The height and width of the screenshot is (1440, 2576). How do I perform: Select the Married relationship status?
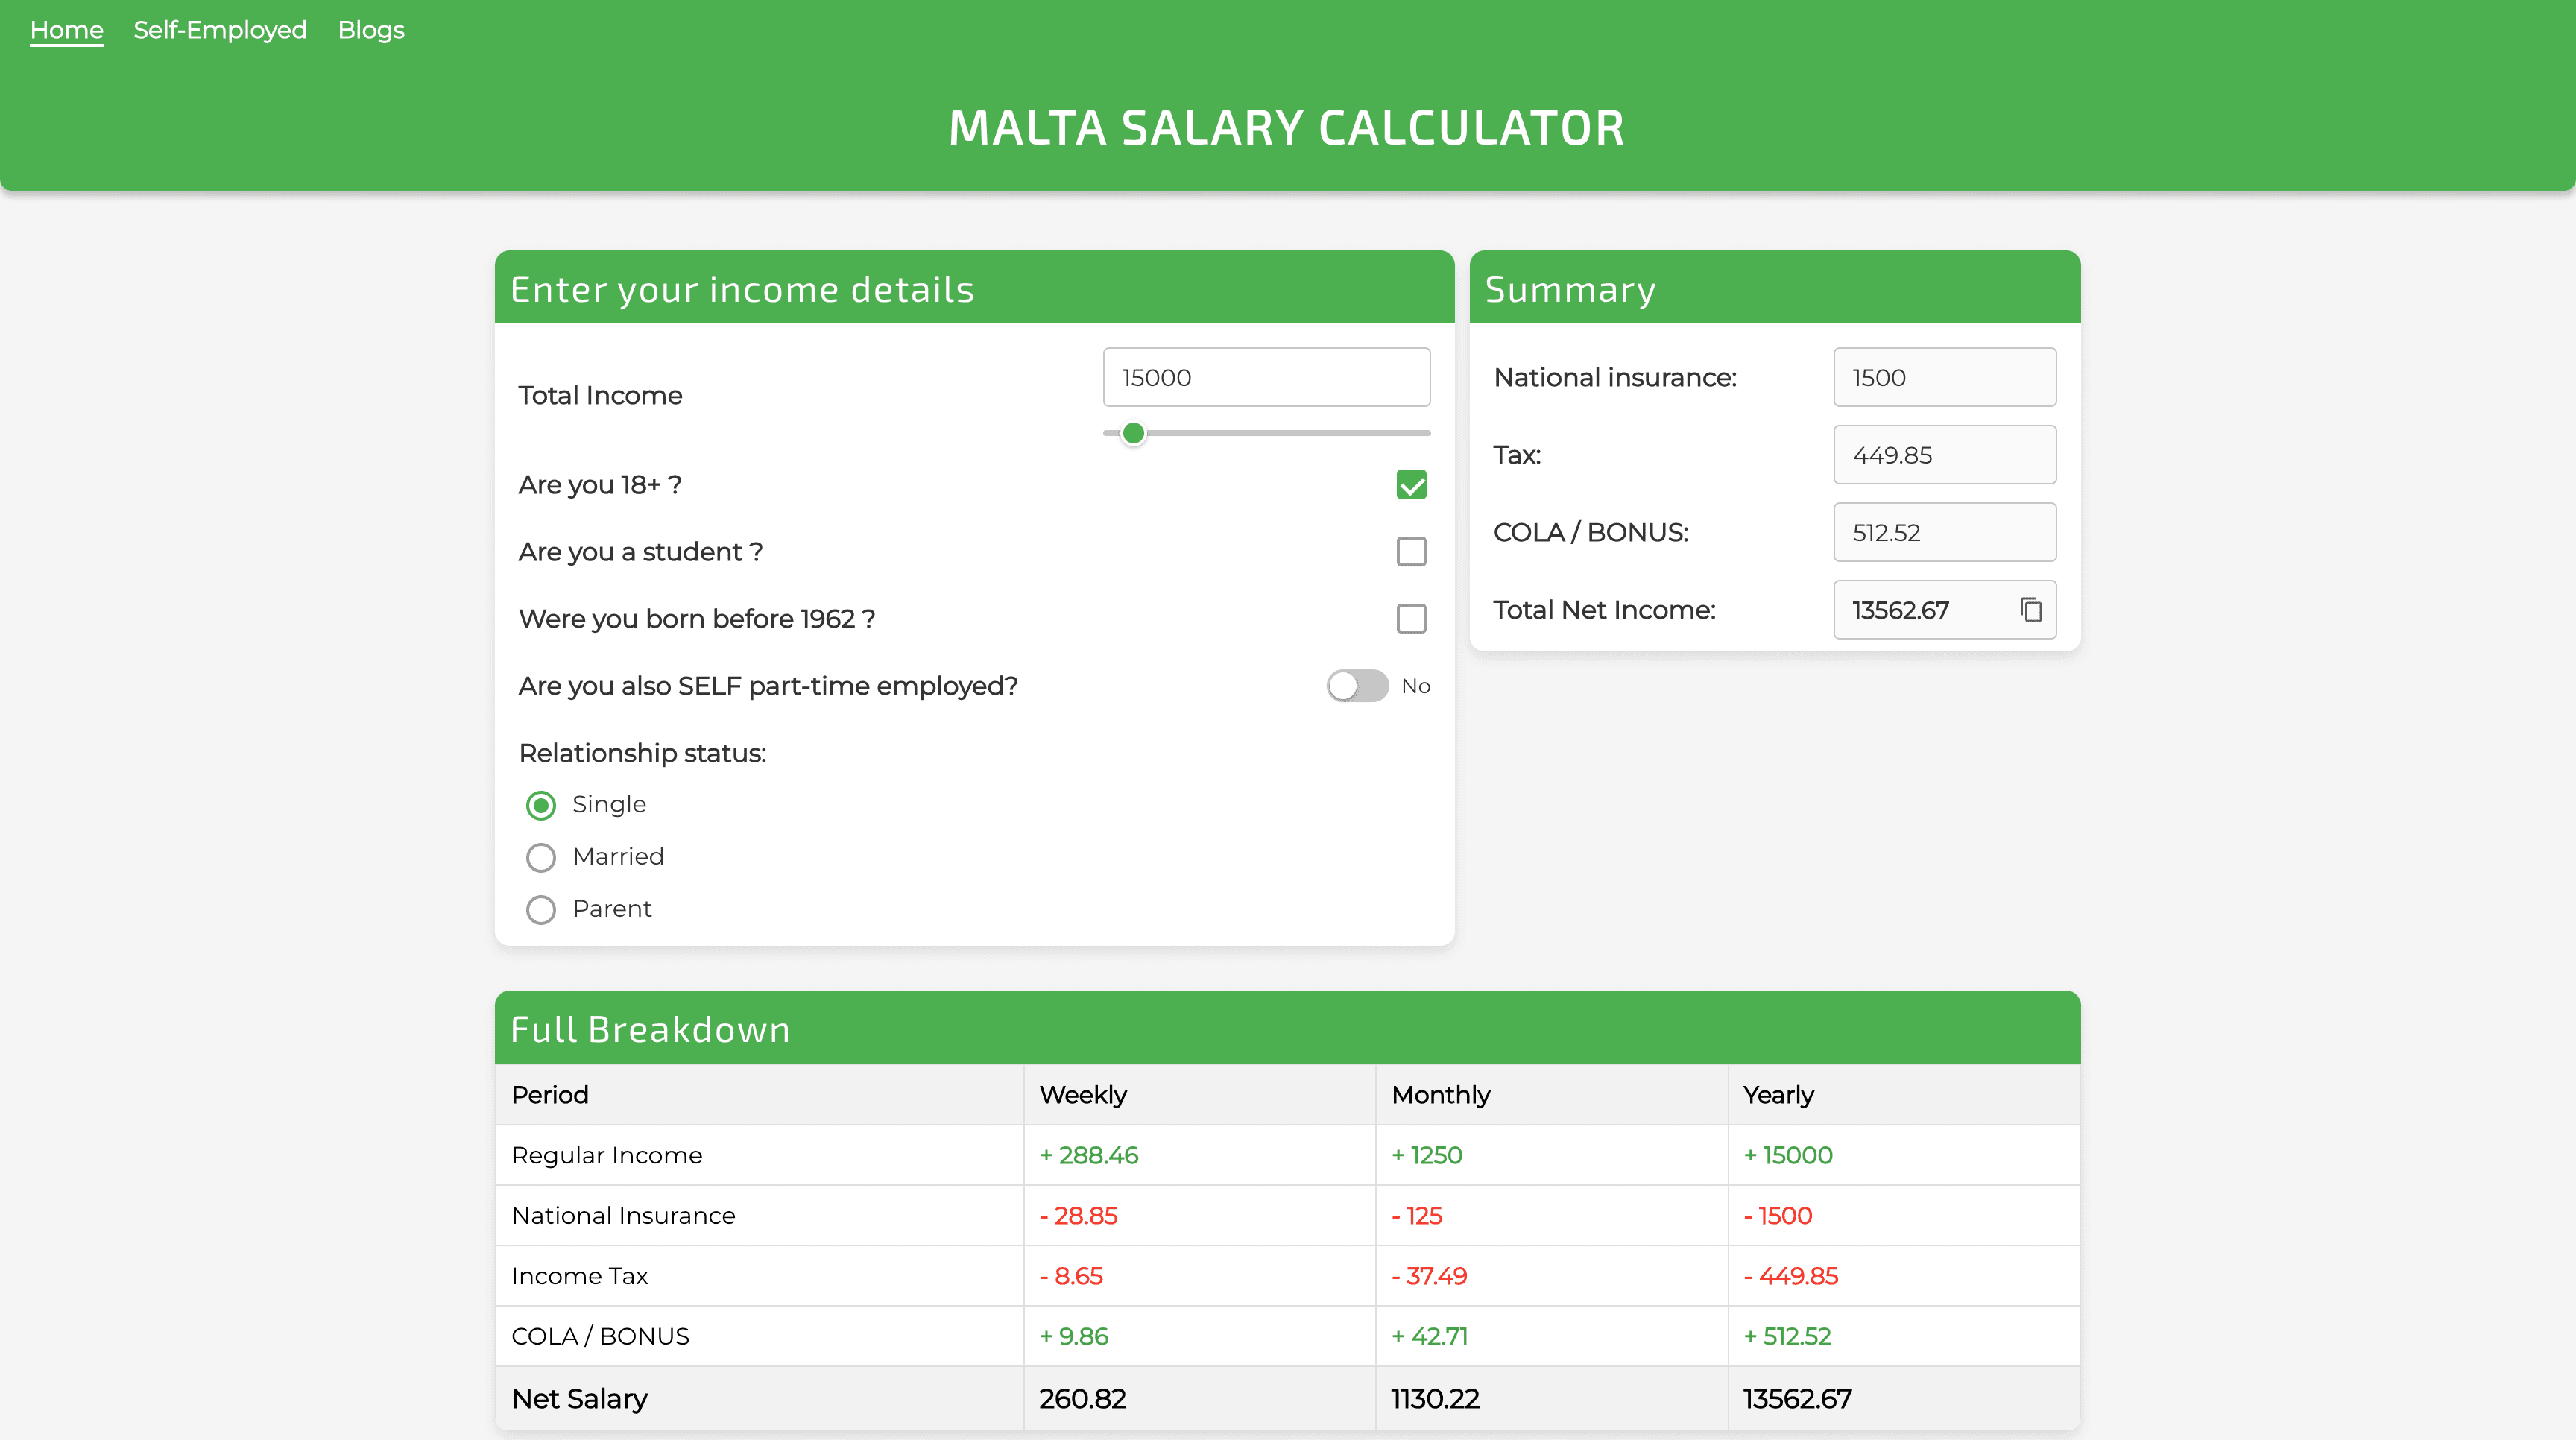541,857
